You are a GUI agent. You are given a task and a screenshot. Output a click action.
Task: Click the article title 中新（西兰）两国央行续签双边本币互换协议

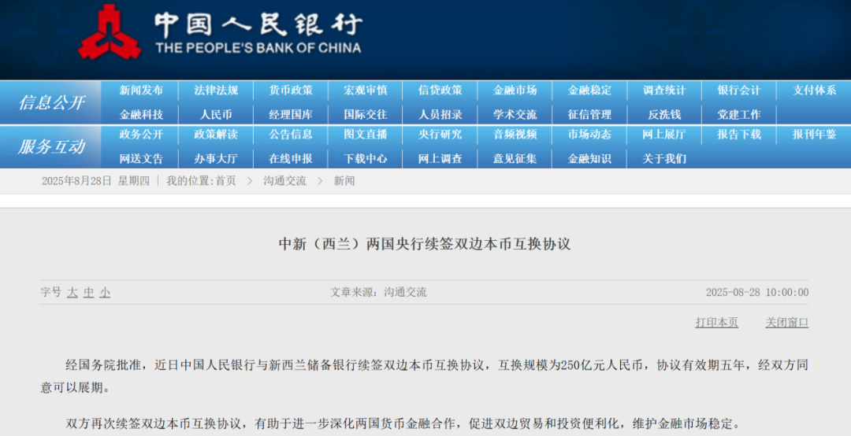(x=425, y=244)
